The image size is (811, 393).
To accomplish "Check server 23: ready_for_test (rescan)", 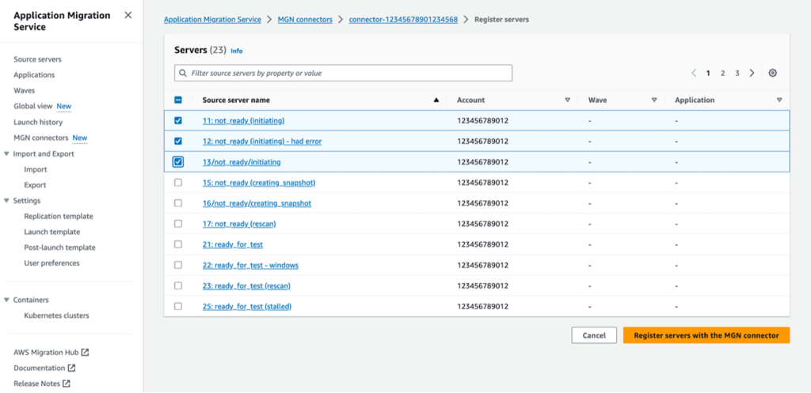I will 178,285.
